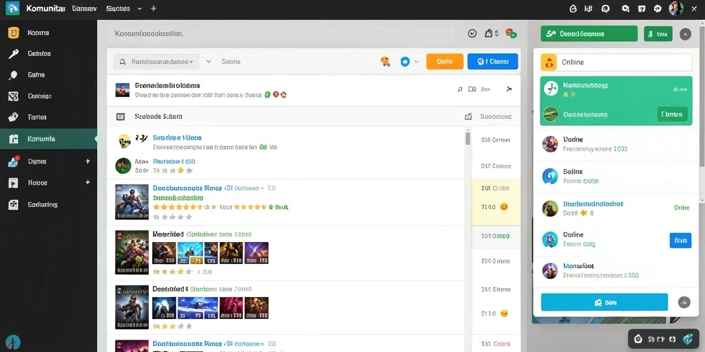Switch to the Sacrate tab in top bar

coord(118,8)
